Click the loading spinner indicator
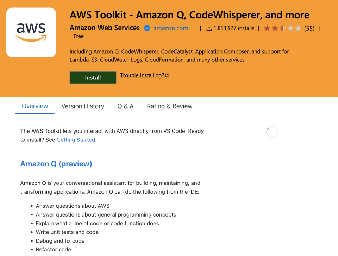Screen dimensions: 338x256 [272, 132]
